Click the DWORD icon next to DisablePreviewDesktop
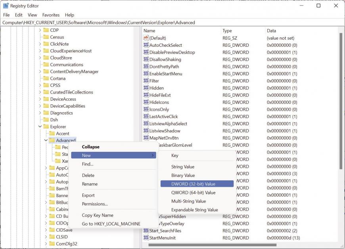 (x=146, y=52)
